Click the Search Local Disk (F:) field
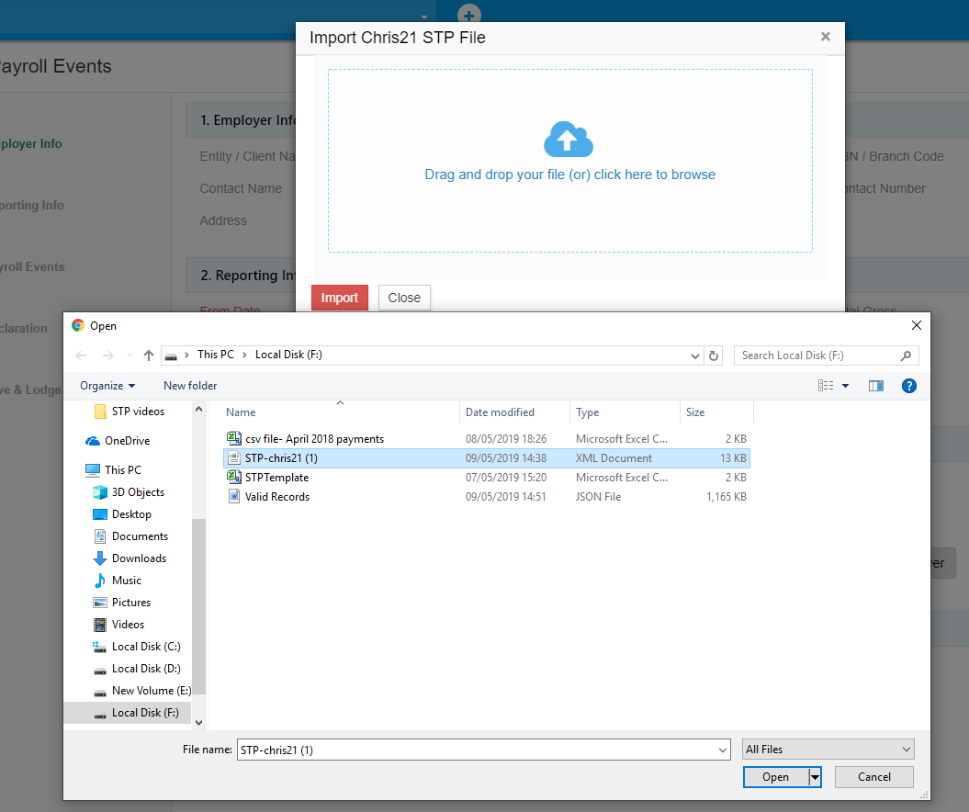The height and width of the screenshot is (812, 969). coord(816,355)
